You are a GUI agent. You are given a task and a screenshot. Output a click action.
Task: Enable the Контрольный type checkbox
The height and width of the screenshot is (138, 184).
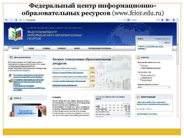pyautogui.click(x=141, y=80)
